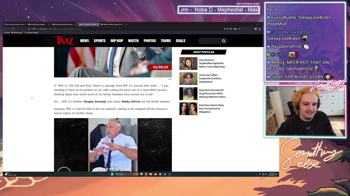
Task: Click the Windows taskbar Search box
Action: point(127,174)
